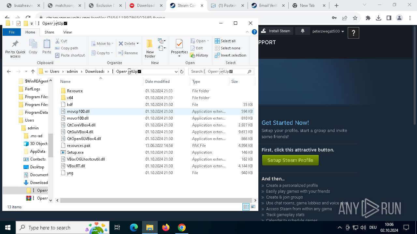Switch to Large icons view layout
Viewport: 417px width, 234px height.
(253, 207)
